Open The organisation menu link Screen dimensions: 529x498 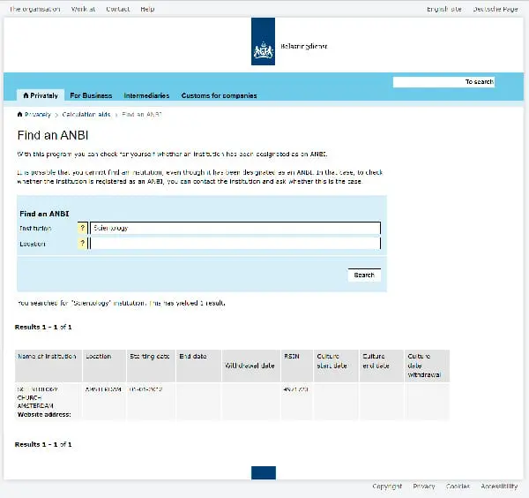(x=34, y=9)
